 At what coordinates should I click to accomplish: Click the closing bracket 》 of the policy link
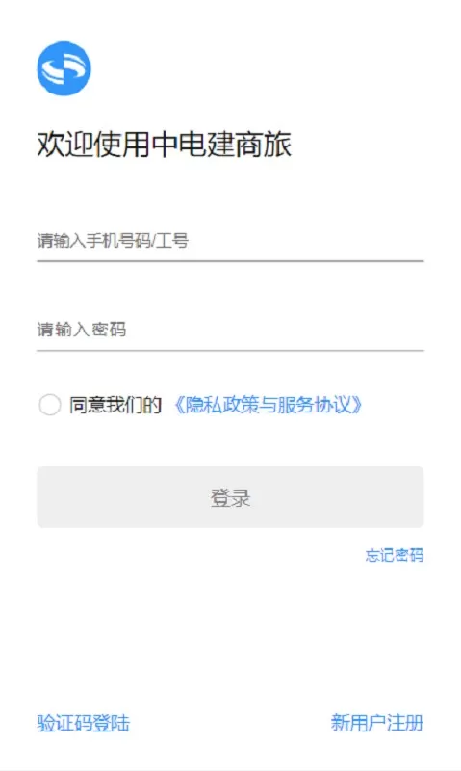[x=357, y=405]
